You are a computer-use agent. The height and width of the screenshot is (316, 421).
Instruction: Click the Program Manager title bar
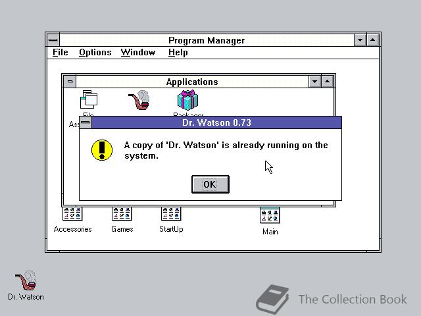point(207,40)
